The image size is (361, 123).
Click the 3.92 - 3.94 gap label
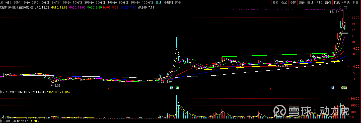point(165,81)
